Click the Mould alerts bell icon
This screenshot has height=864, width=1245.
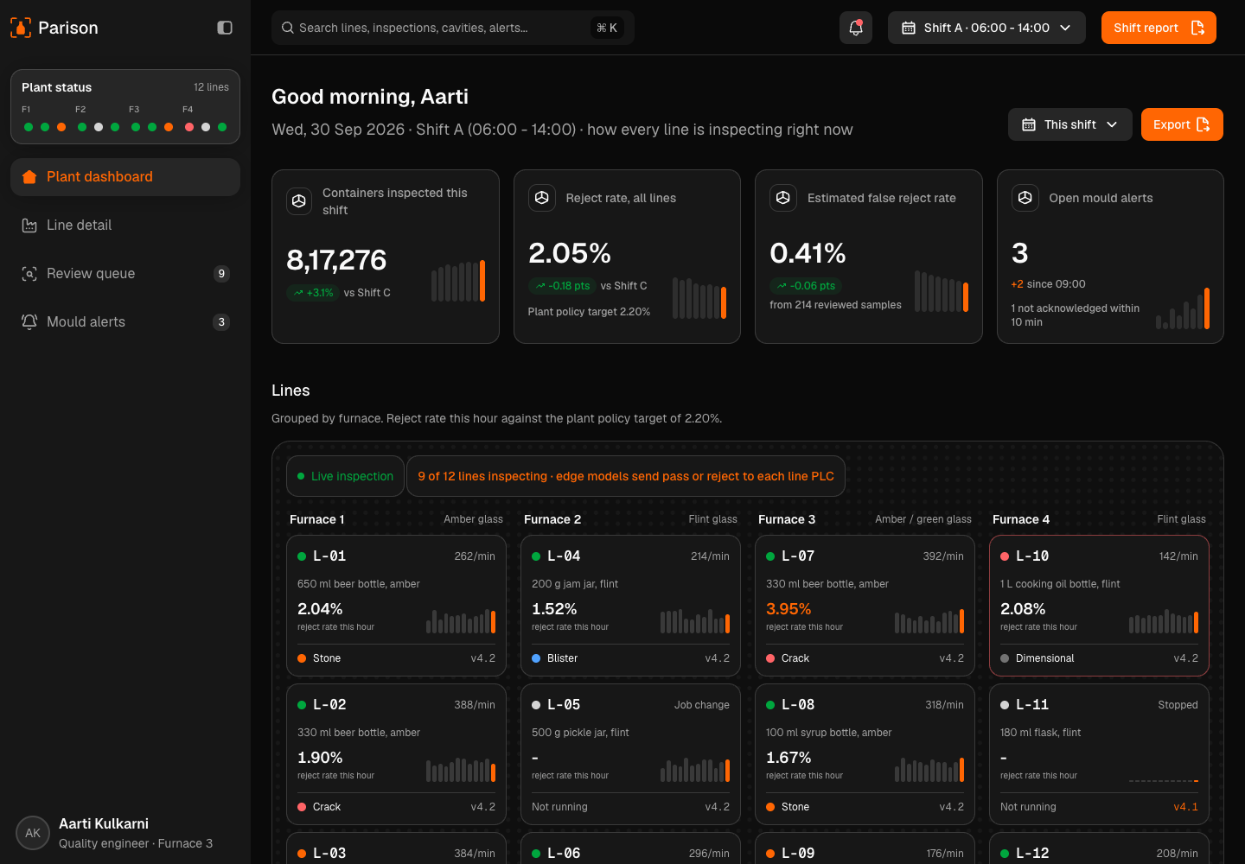click(x=29, y=322)
